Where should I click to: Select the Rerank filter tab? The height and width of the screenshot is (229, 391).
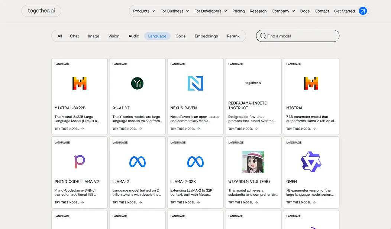point(233,36)
